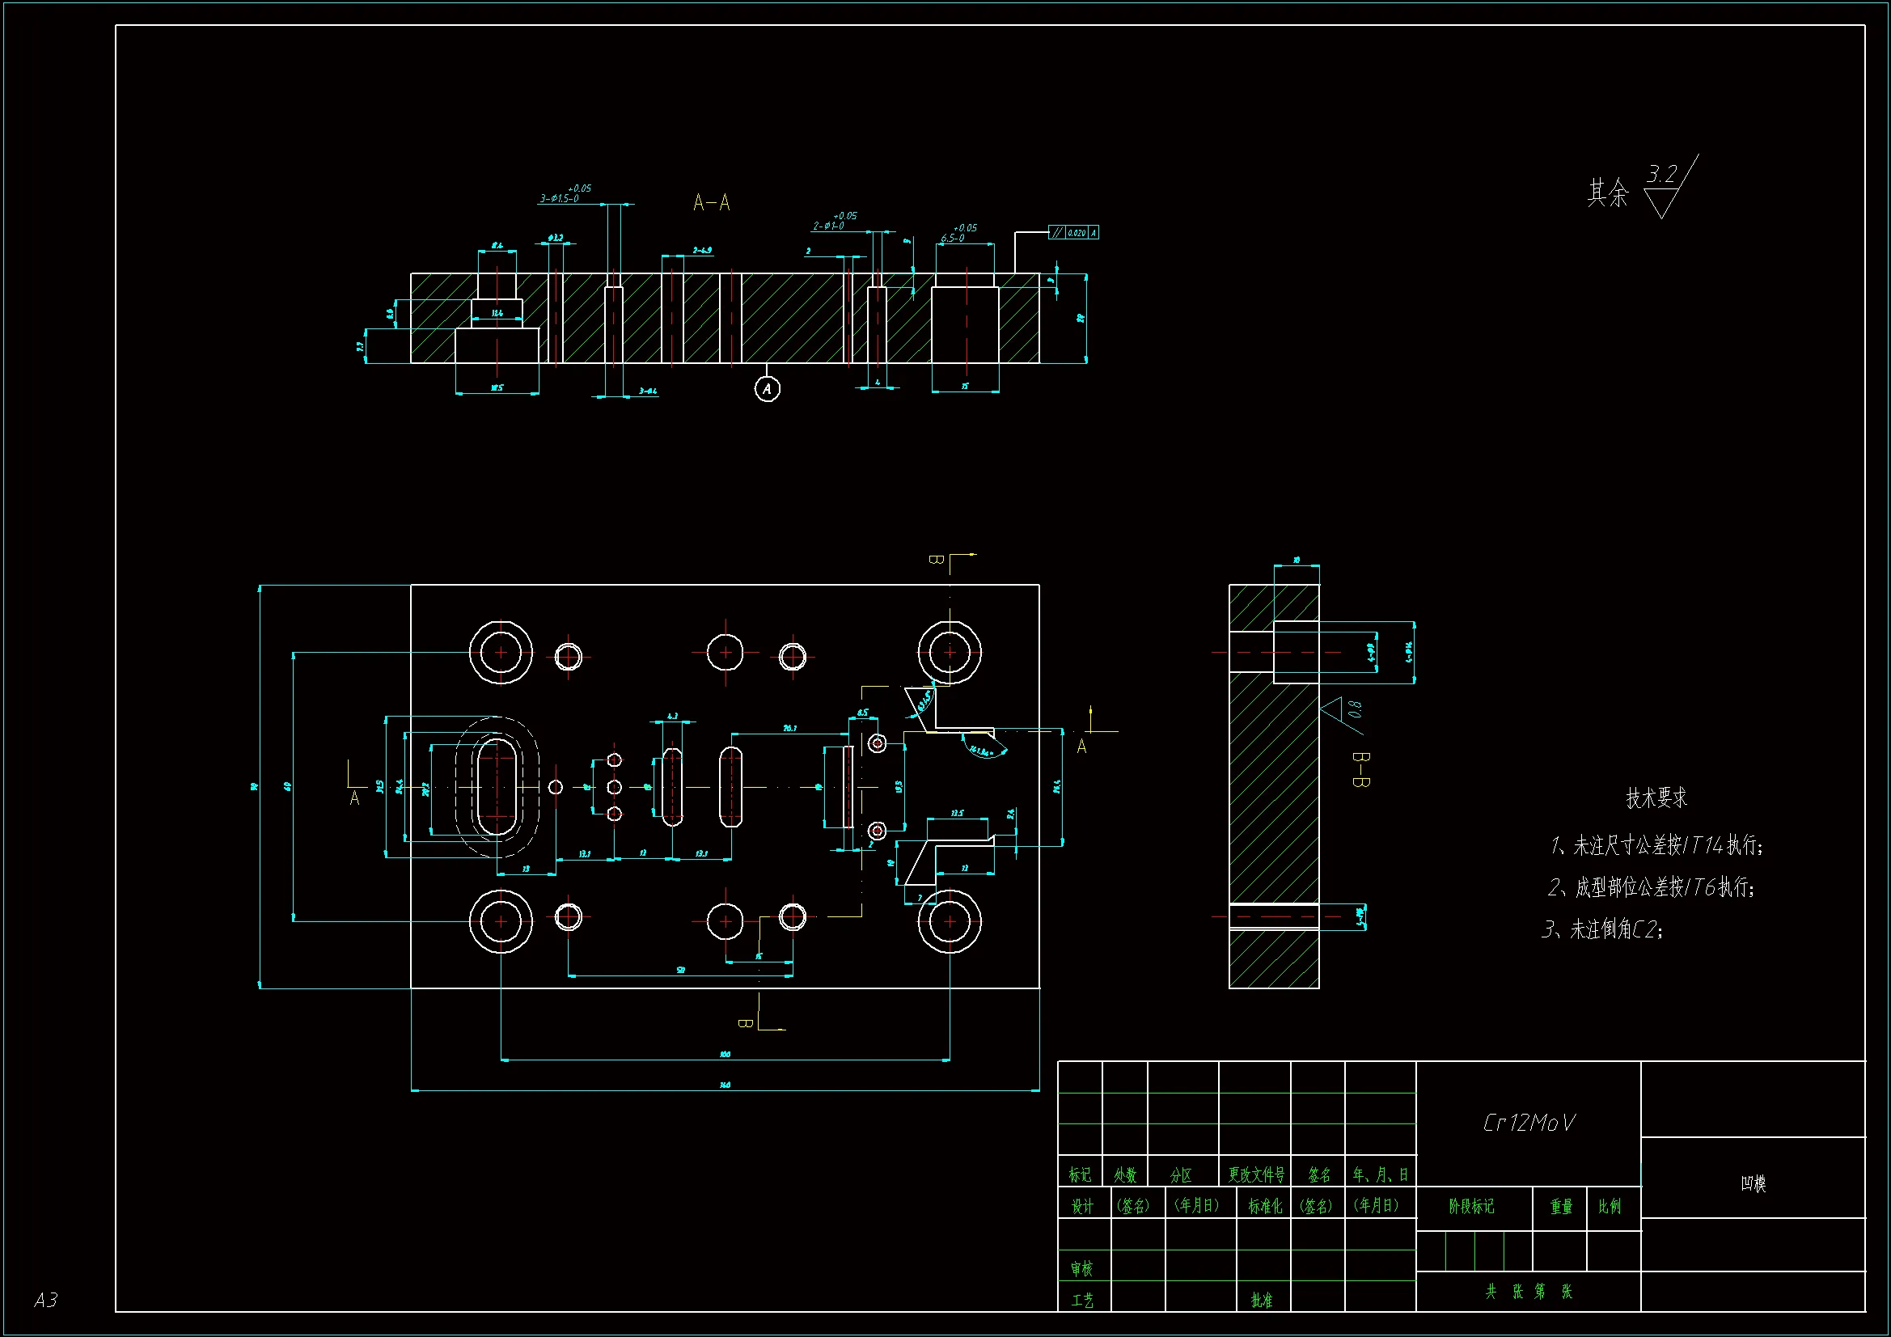This screenshot has width=1891, height=1337.
Task: Click the 更改文件号 column header
Action: pos(1256,1174)
